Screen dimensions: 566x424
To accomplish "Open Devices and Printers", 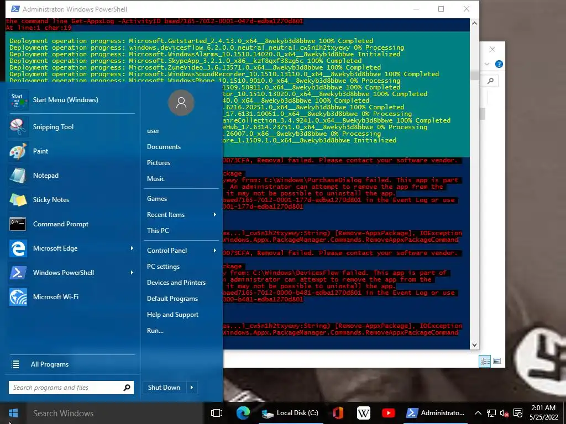I will [x=176, y=282].
